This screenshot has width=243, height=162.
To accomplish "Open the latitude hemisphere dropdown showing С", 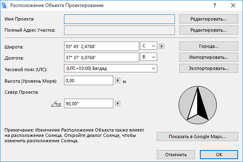I will (149, 46).
